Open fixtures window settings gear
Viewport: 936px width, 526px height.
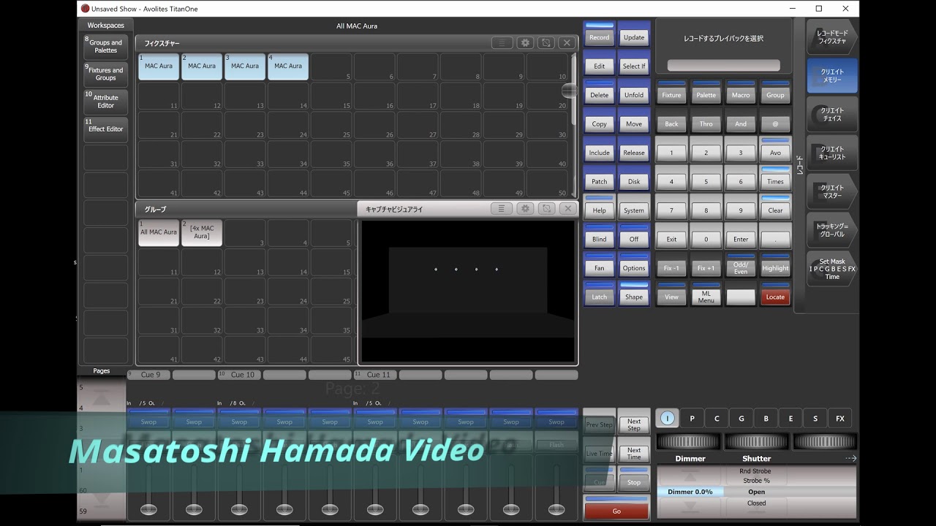pyautogui.click(x=524, y=43)
